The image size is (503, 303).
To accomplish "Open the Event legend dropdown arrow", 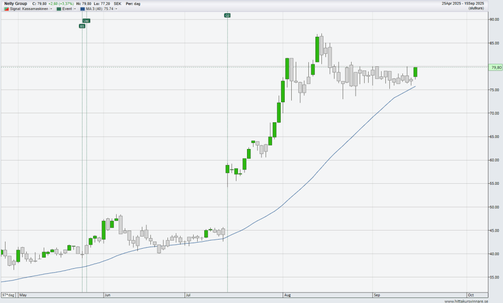I will tap(75, 9).
